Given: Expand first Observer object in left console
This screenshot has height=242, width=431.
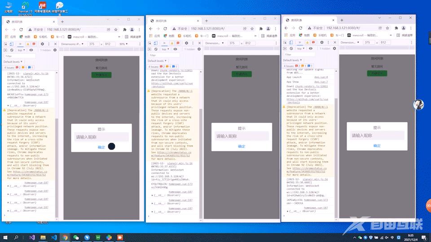Looking at the screenshot, I should 8,106.
